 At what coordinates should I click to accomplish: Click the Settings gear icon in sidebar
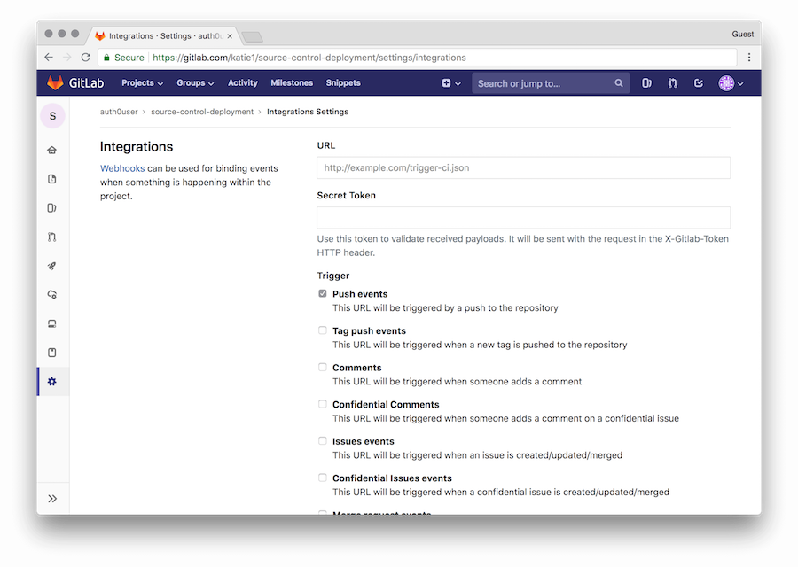pyautogui.click(x=52, y=381)
